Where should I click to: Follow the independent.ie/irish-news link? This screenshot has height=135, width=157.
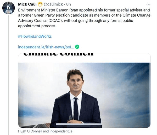[46, 47]
